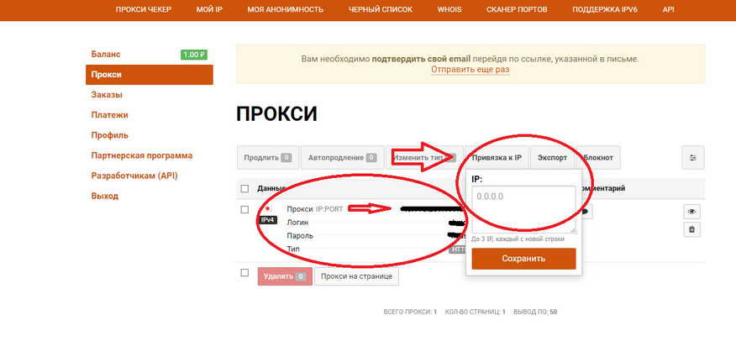Image resolution: width=736 pixels, height=357 pixels.
Task: Click the eye icon to show proxy
Action: (691, 212)
